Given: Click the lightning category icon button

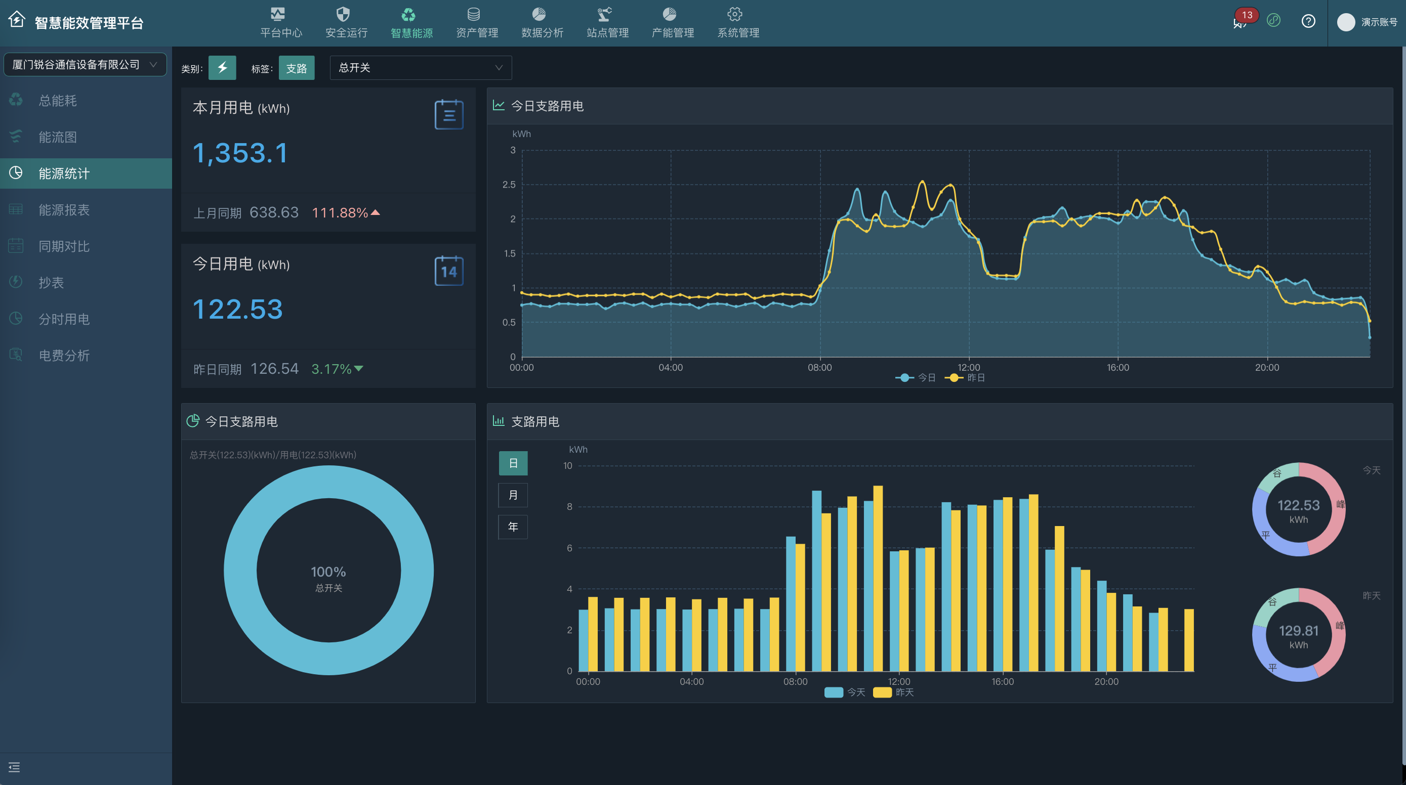Looking at the screenshot, I should pyautogui.click(x=222, y=68).
